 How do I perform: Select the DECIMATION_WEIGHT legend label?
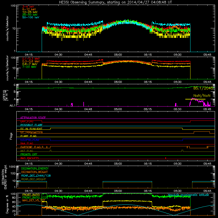(35, 172)
